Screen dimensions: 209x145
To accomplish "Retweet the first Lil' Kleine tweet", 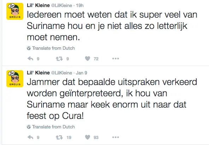I will pos(59,59).
